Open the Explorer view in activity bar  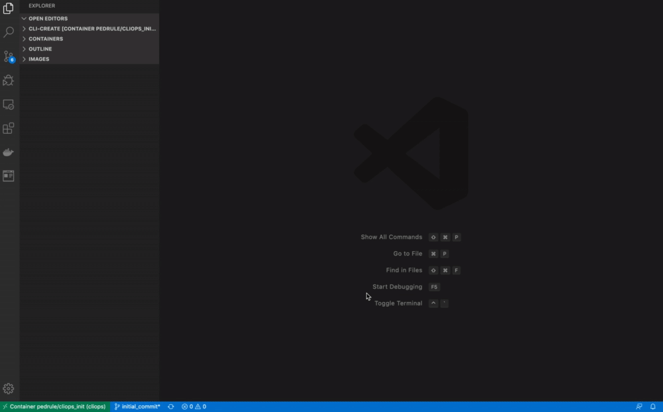tap(9, 8)
